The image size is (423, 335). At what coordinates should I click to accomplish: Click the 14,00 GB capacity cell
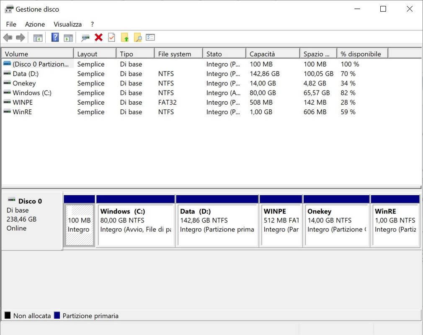[x=263, y=83]
